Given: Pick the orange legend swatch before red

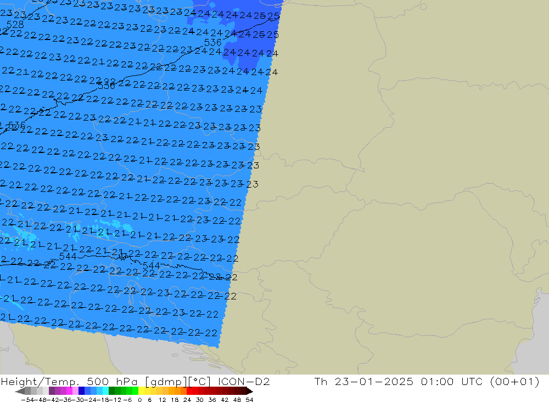Looking at the screenshot, I should 183,391.
